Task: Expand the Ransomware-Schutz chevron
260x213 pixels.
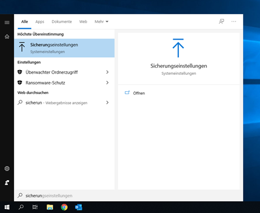Action: click(107, 83)
